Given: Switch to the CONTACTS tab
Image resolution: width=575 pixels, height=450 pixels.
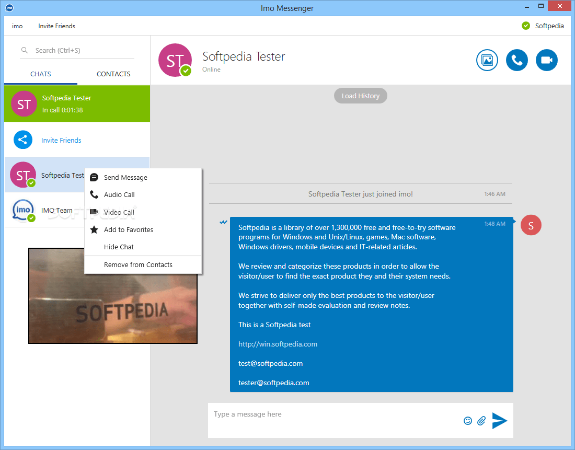Looking at the screenshot, I should click(x=113, y=74).
